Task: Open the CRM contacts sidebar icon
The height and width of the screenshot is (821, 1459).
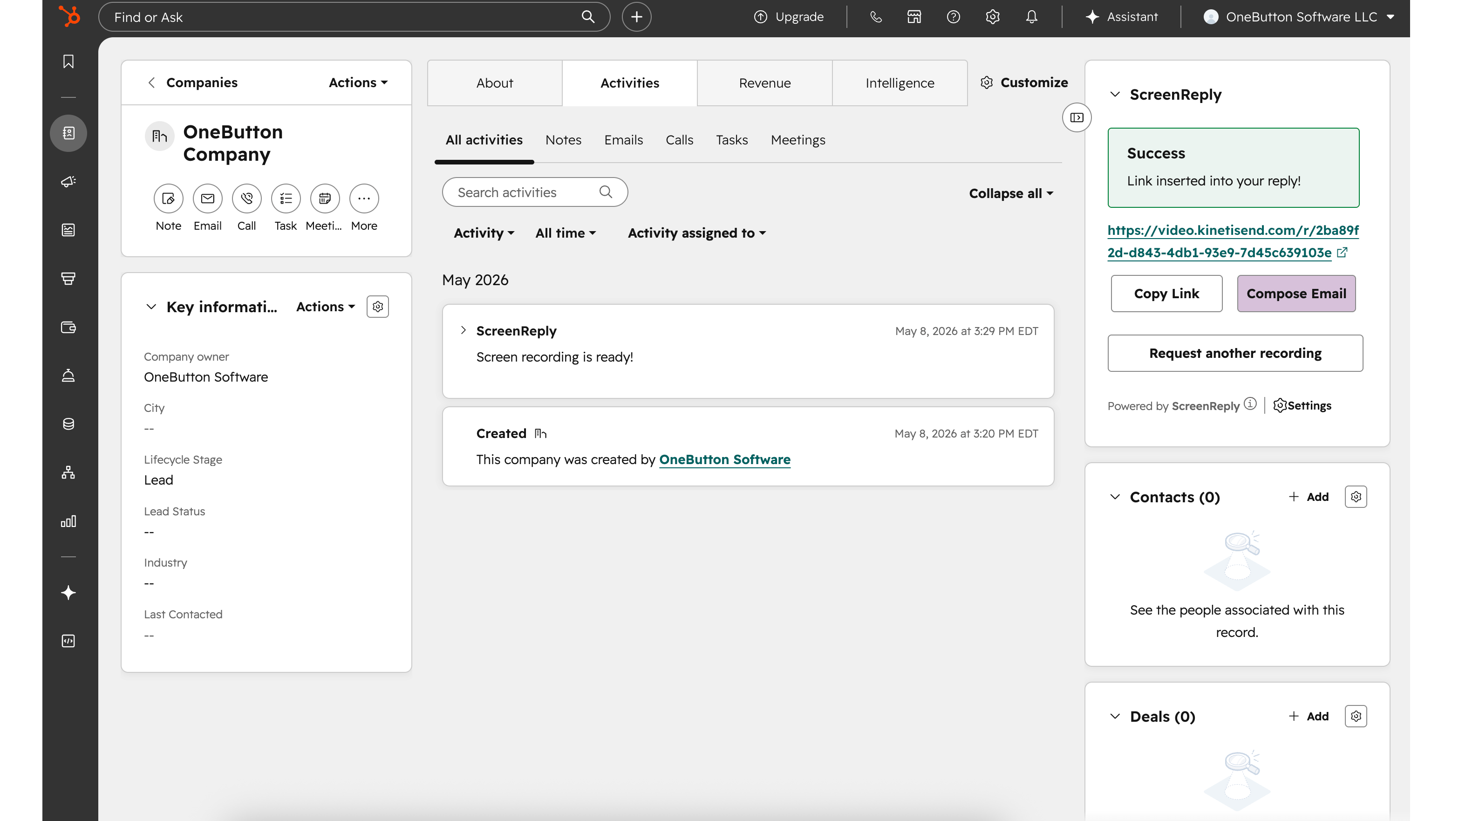Action: (x=68, y=133)
